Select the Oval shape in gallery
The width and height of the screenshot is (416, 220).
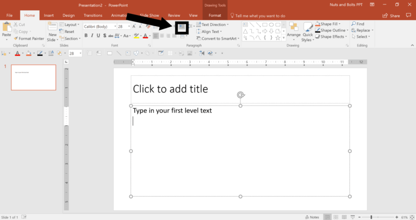pos(271,25)
